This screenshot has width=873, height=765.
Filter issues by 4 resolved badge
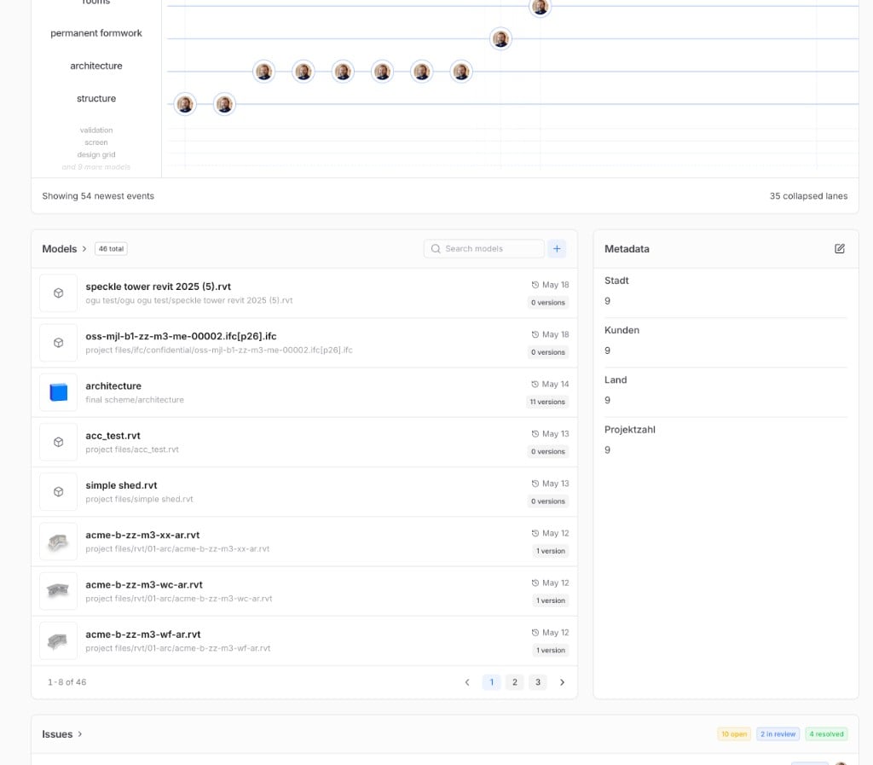(x=826, y=733)
